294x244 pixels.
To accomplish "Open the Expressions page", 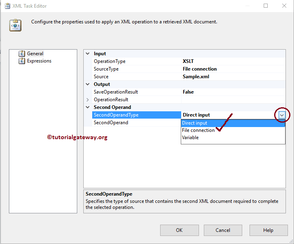I will pyautogui.click(x=39, y=61).
